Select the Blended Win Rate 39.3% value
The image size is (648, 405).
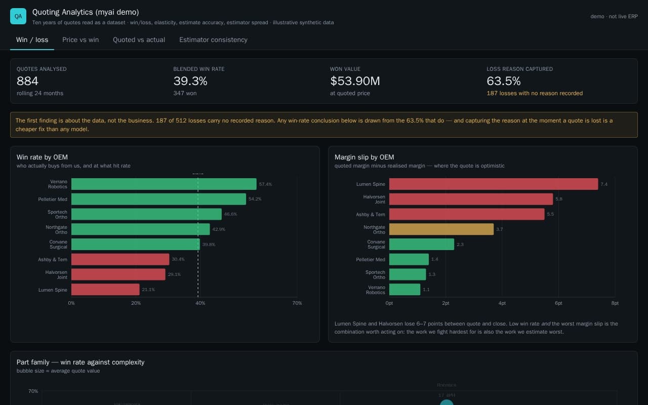(x=190, y=81)
